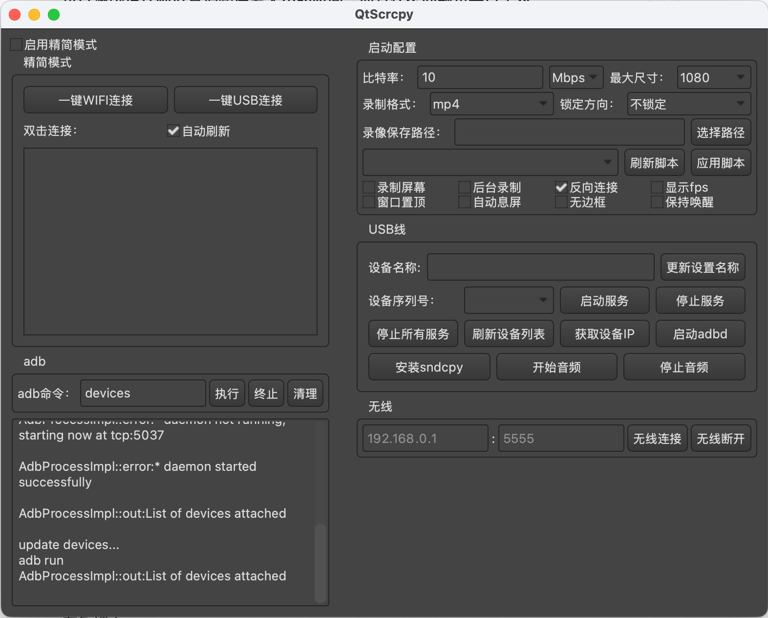Open the 锁定方向 不锁定 dropdown
This screenshot has height=618, width=768.
click(689, 104)
